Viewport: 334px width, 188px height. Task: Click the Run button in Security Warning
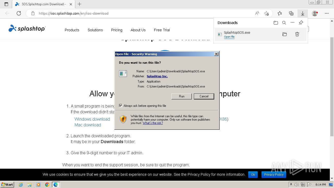tap(182, 96)
